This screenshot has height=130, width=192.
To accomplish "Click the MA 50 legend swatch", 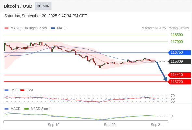I will tap(53, 28).
